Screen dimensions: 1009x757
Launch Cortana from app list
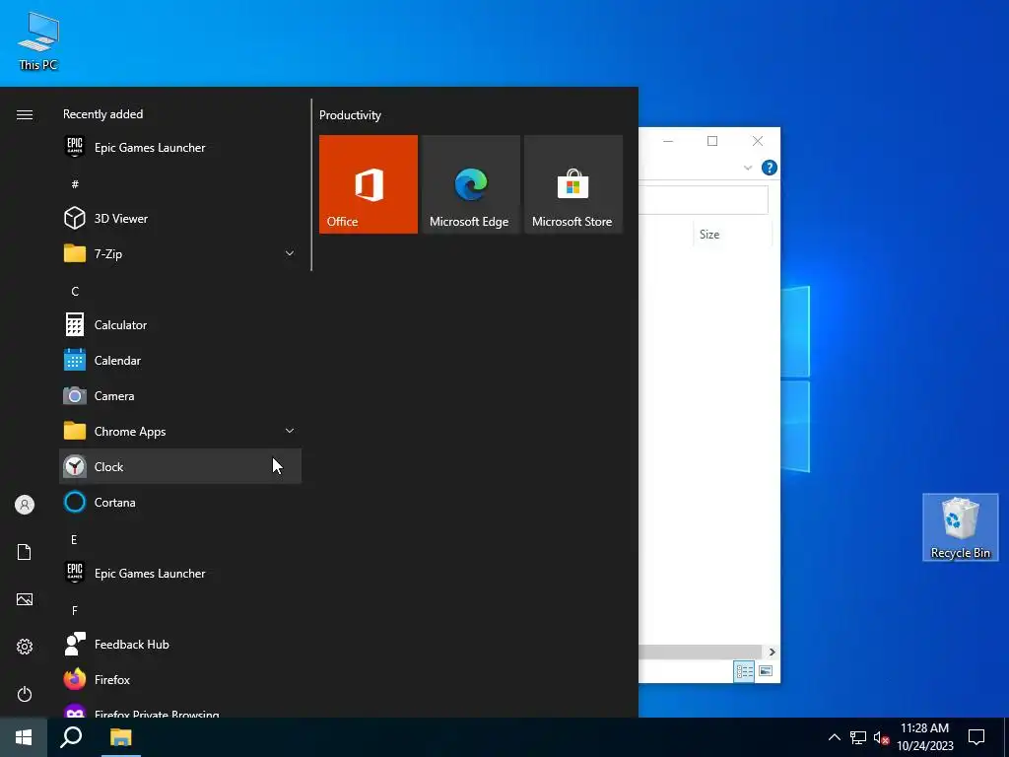pos(180,502)
